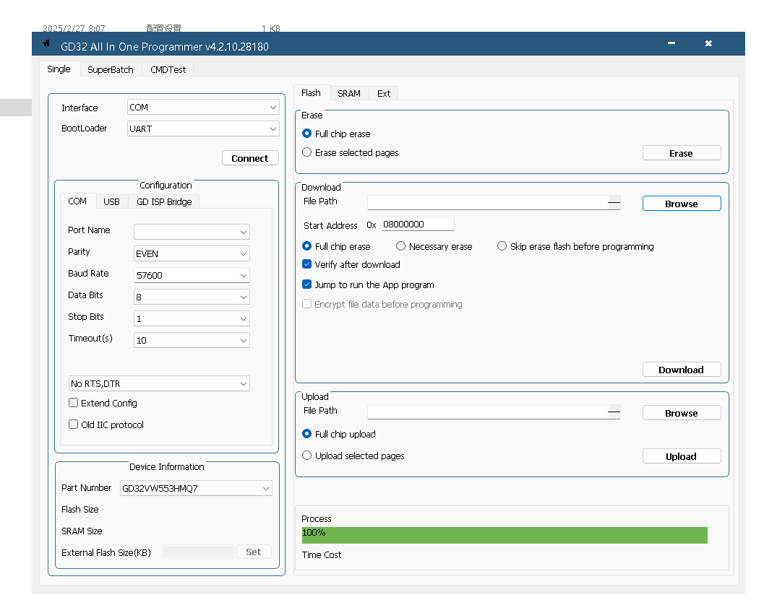Expand the Baud Rate dropdown
Screen dimensions: 764x605
coord(192,276)
